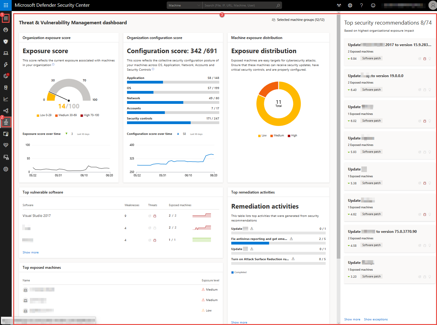Open Selected machine groups filter

[x=298, y=20]
